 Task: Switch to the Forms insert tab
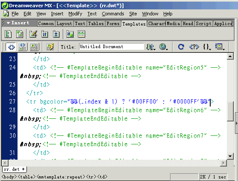113,23
